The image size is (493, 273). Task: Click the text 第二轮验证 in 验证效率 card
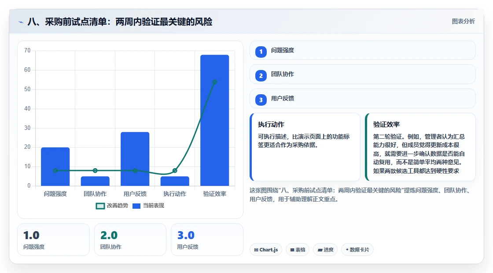(x=387, y=137)
